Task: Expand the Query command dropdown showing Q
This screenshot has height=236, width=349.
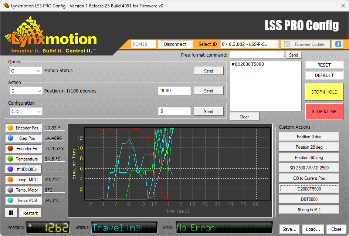Action: click(x=26, y=71)
